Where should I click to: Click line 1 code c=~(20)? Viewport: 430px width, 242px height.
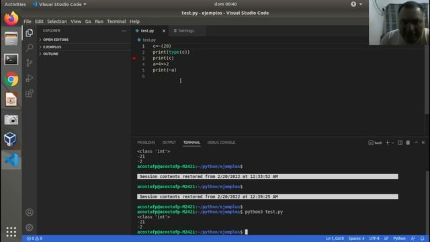162,46
